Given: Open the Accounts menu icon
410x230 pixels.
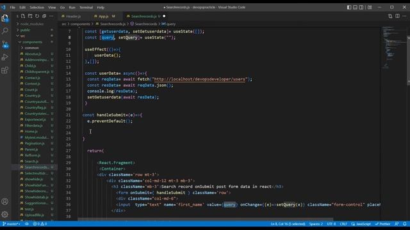Looking at the screenshot, I should pos(5,202).
